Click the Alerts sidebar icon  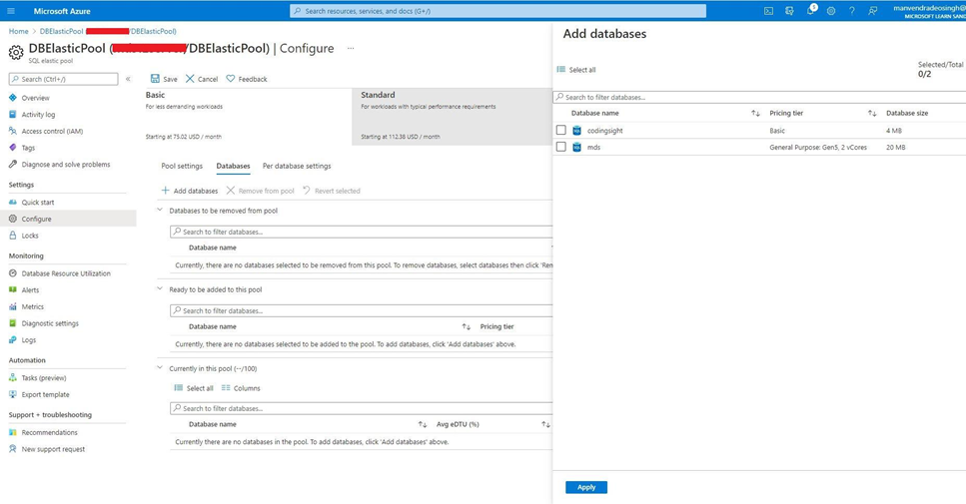pyautogui.click(x=13, y=289)
